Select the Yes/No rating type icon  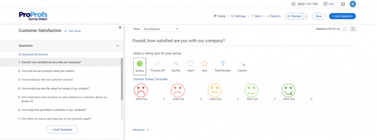tap(176, 63)
